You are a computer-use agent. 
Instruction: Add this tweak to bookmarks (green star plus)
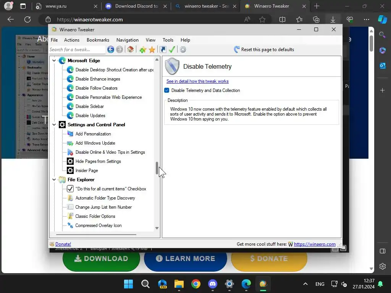[x=143, y=50]
